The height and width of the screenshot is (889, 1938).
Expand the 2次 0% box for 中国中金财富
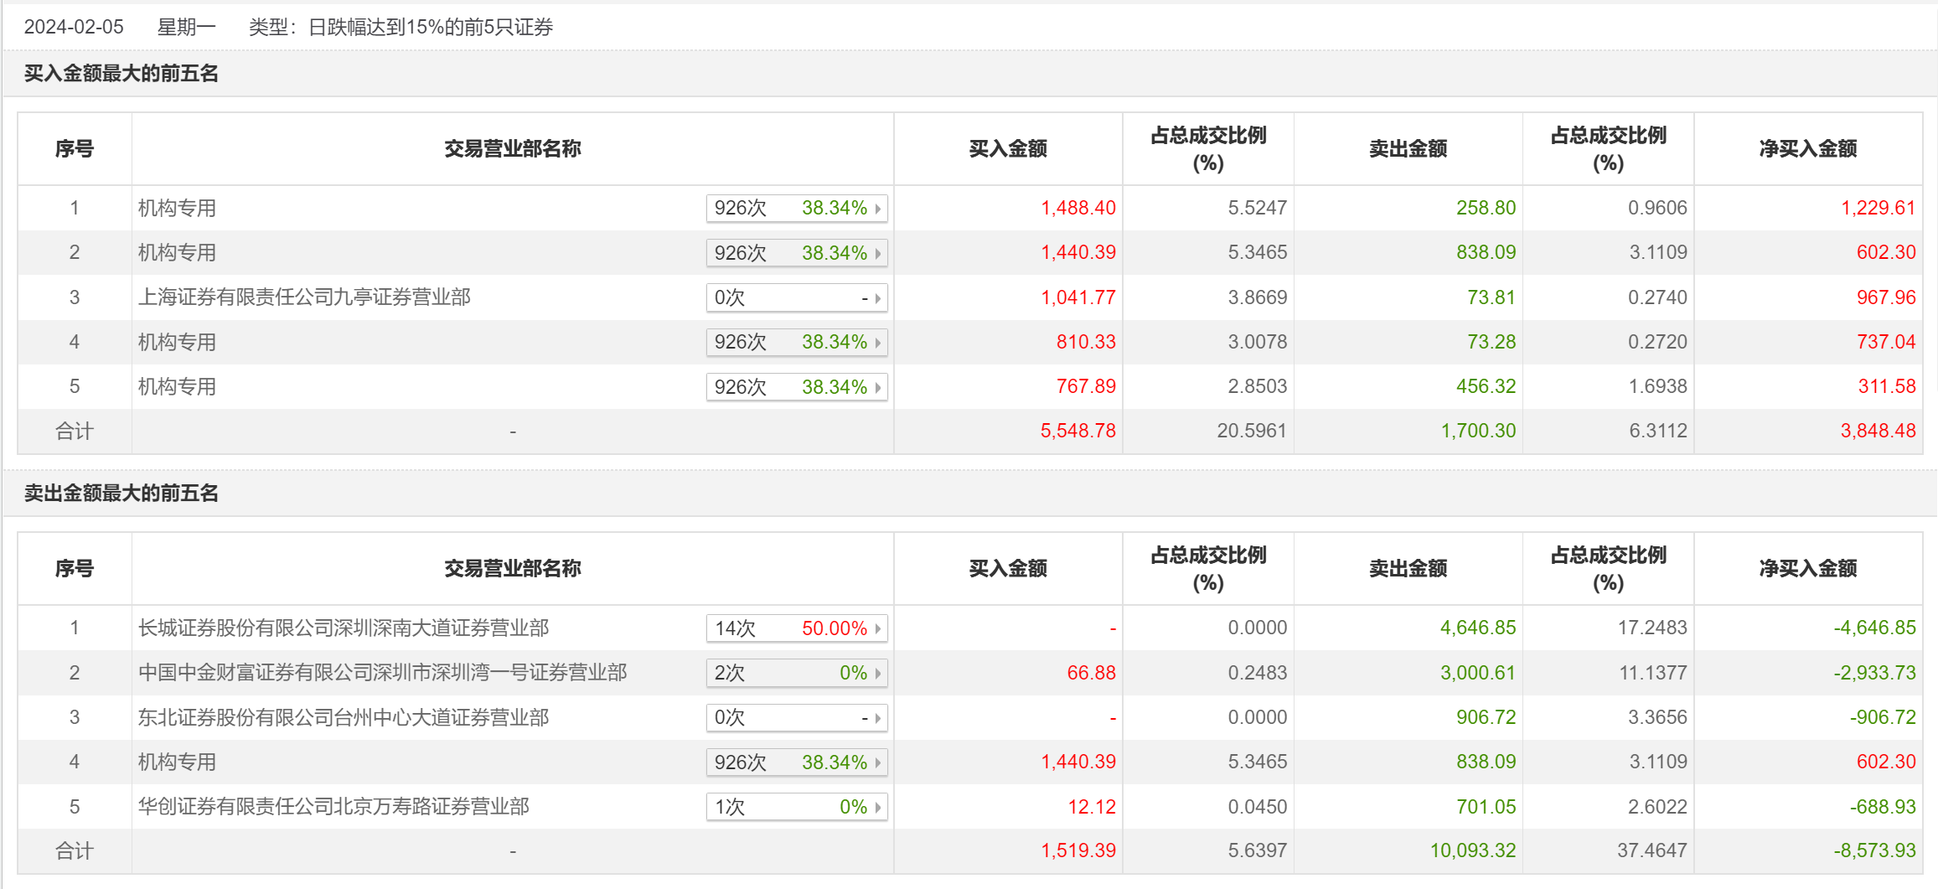point(877,674)
